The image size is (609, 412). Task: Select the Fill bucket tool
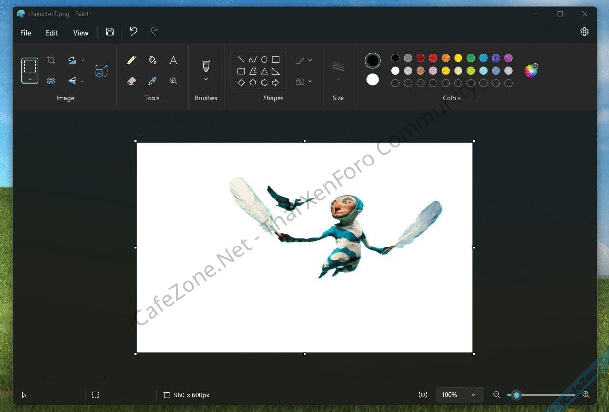click(152, 60)
